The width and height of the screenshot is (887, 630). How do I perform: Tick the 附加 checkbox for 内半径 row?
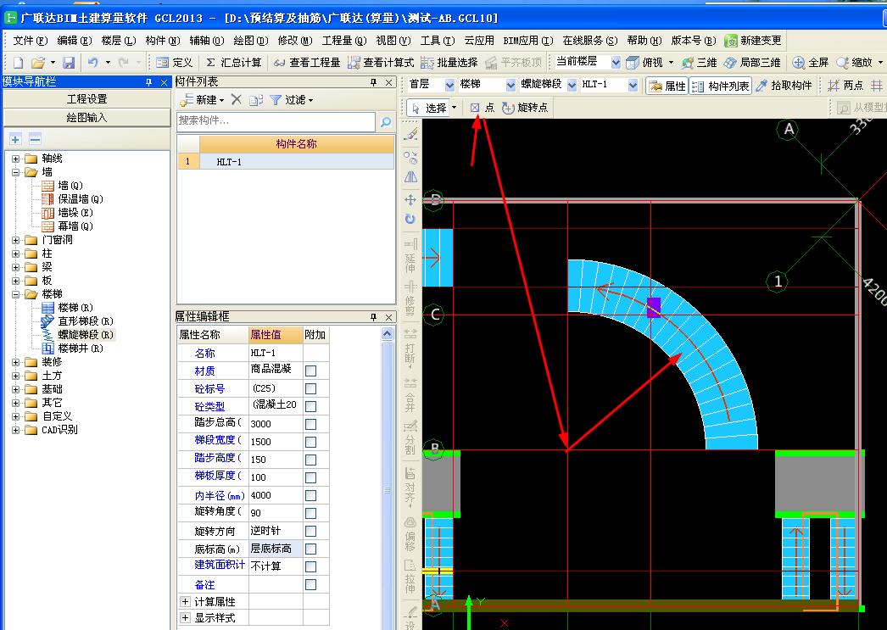(310, 495)
